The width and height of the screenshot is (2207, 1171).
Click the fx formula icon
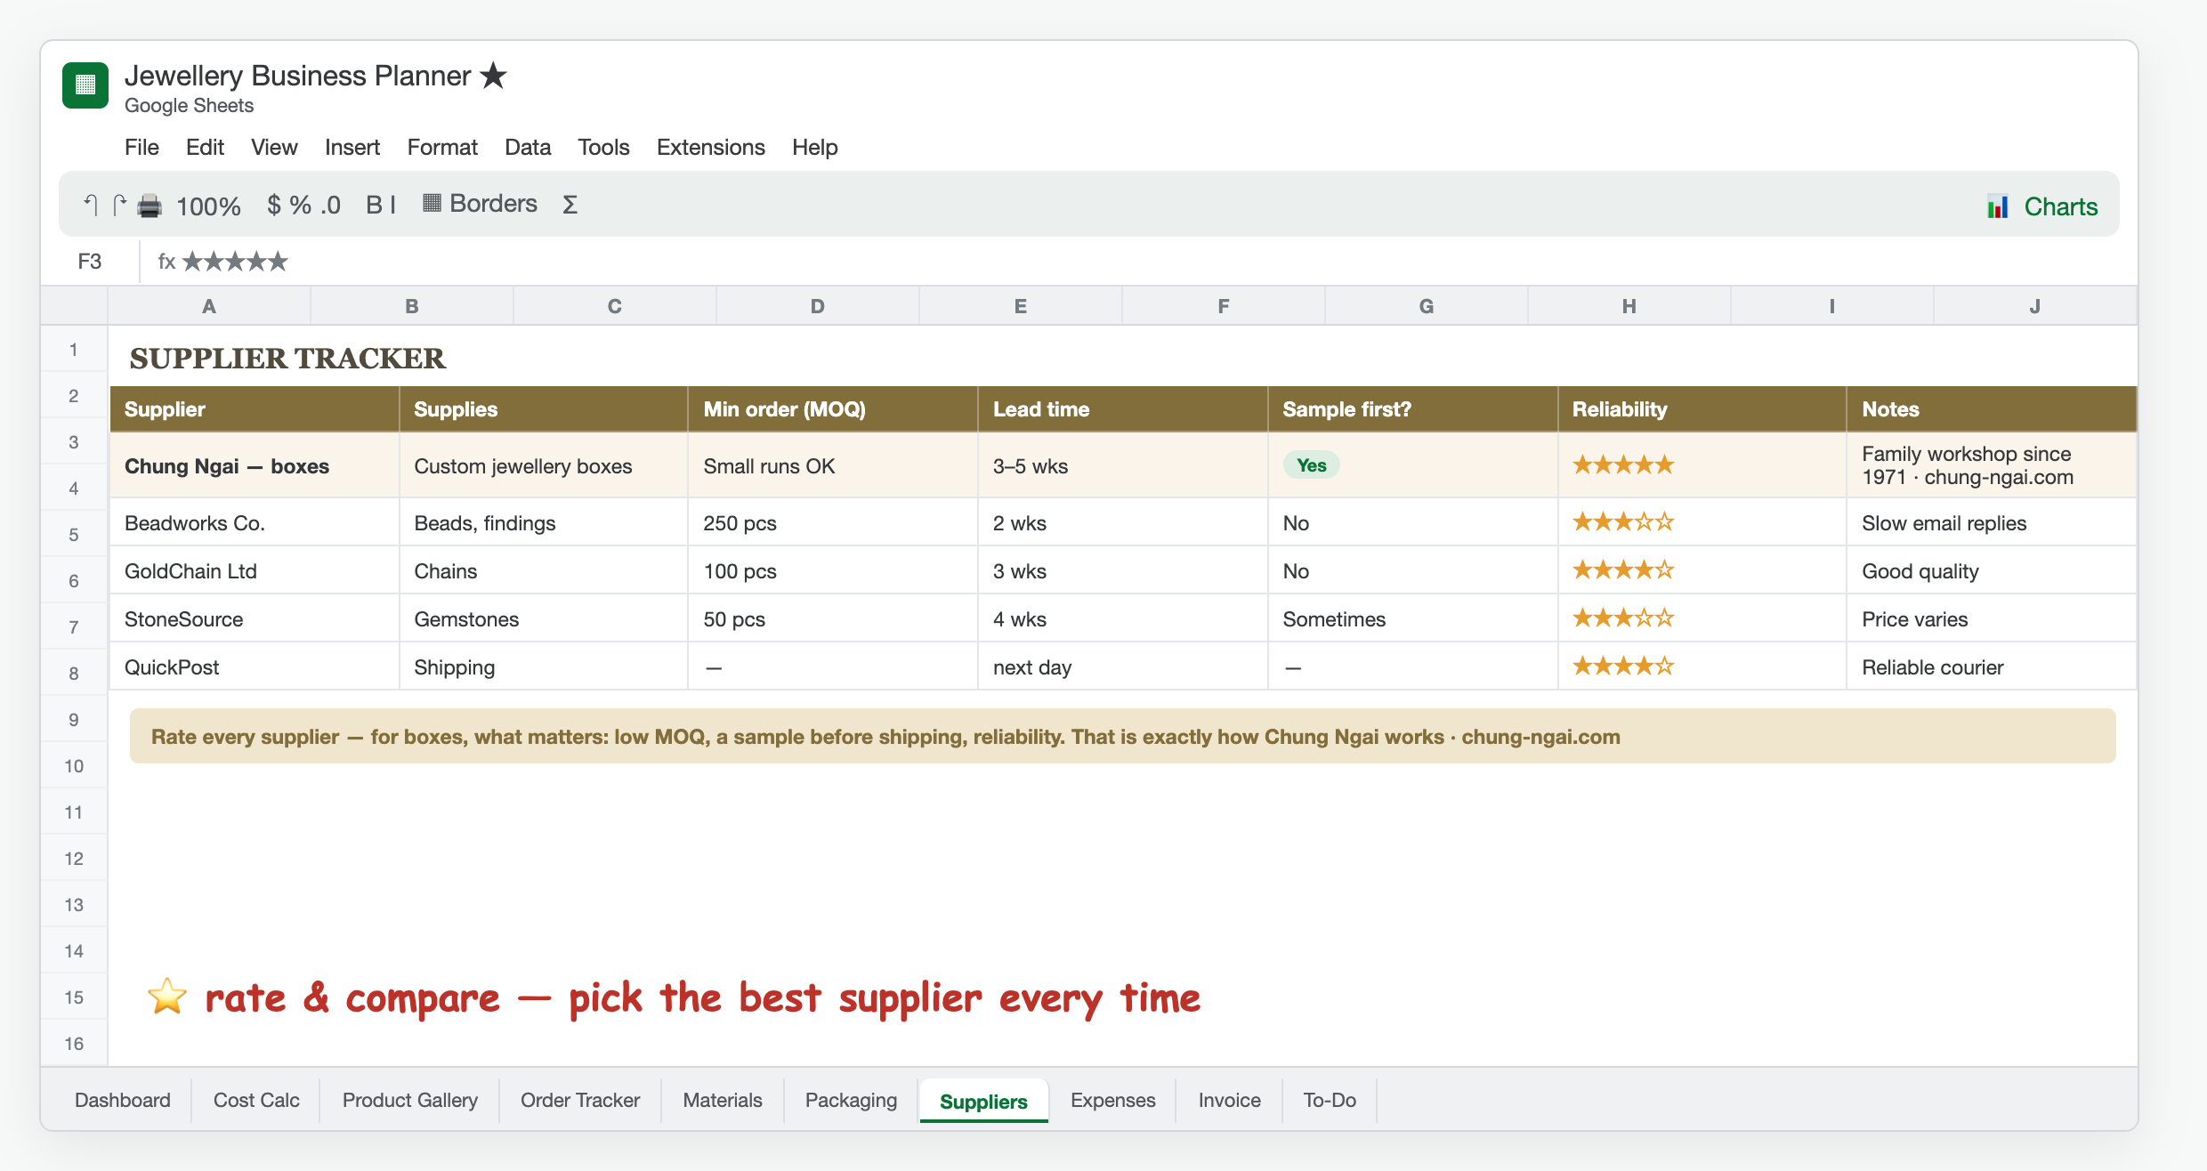(166, 262)
